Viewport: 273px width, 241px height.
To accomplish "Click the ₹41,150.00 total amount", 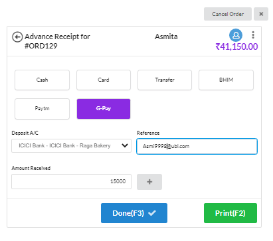I will pos(236,46).
